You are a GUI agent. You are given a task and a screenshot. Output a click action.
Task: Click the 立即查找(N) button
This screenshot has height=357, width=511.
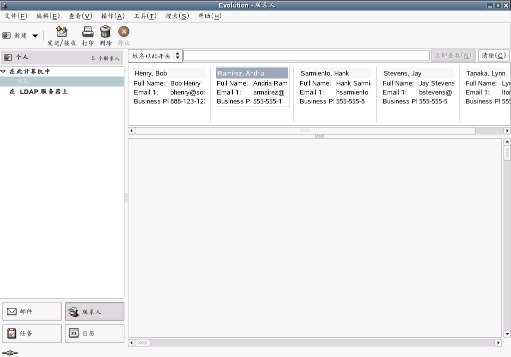[453, 55]
